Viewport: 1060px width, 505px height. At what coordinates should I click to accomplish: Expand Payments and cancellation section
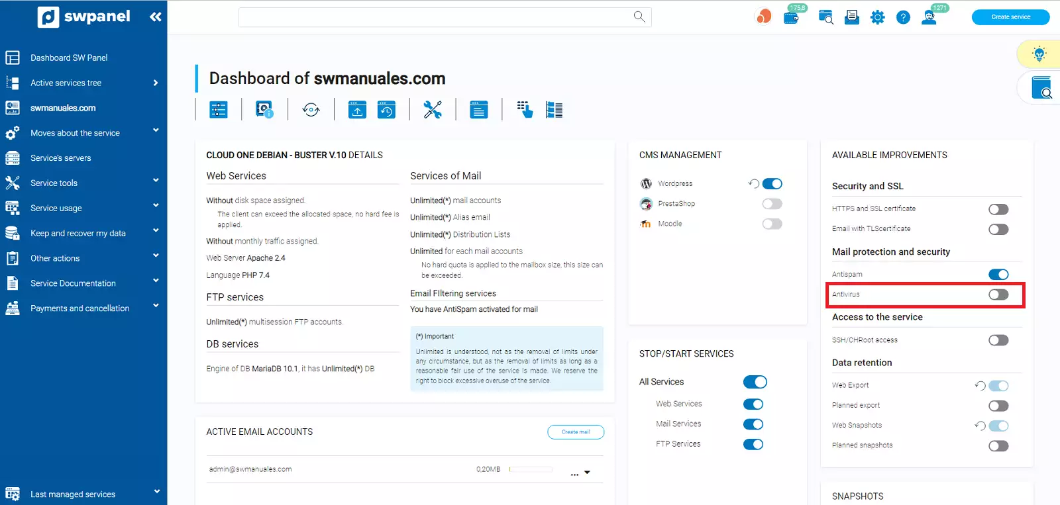click(x=83, y=308)
